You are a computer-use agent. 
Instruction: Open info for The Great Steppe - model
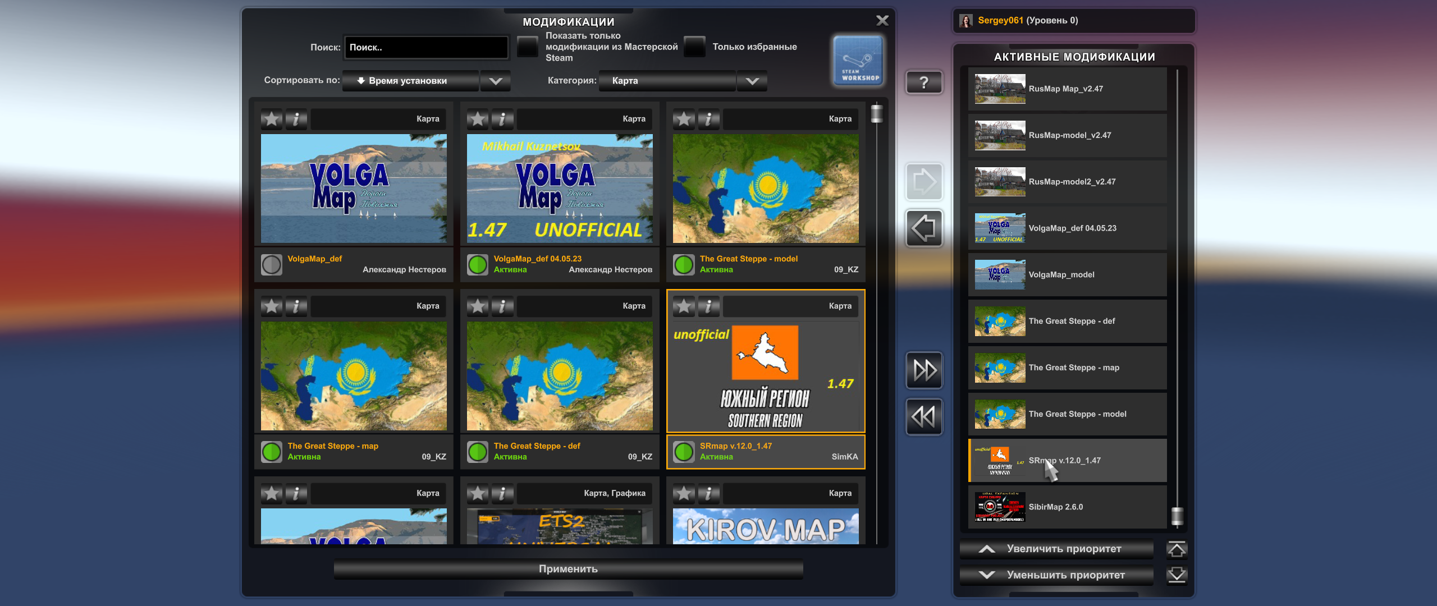pos(708,119)
